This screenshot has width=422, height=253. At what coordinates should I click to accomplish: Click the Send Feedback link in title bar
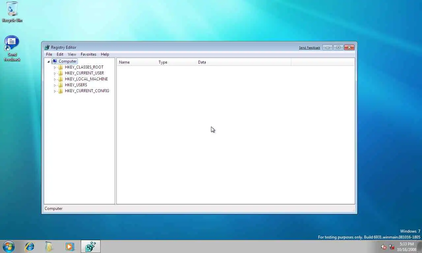pos(309,48)
